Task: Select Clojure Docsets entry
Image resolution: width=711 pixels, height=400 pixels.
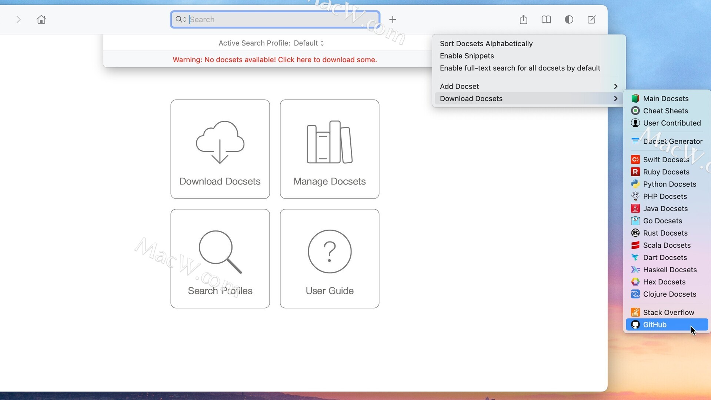Action: point(667,294)
